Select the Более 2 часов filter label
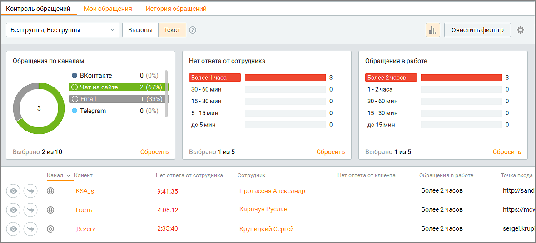The image size is (536, 243). coord(391,78)
